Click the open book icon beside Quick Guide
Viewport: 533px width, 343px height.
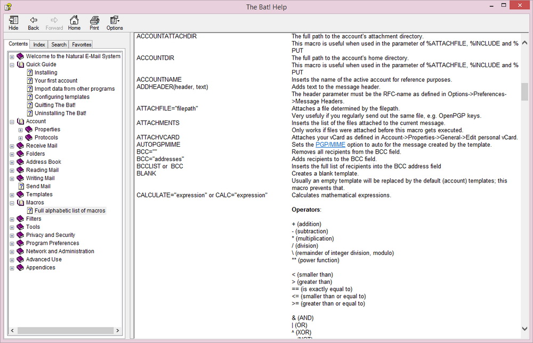pos(20,65)
